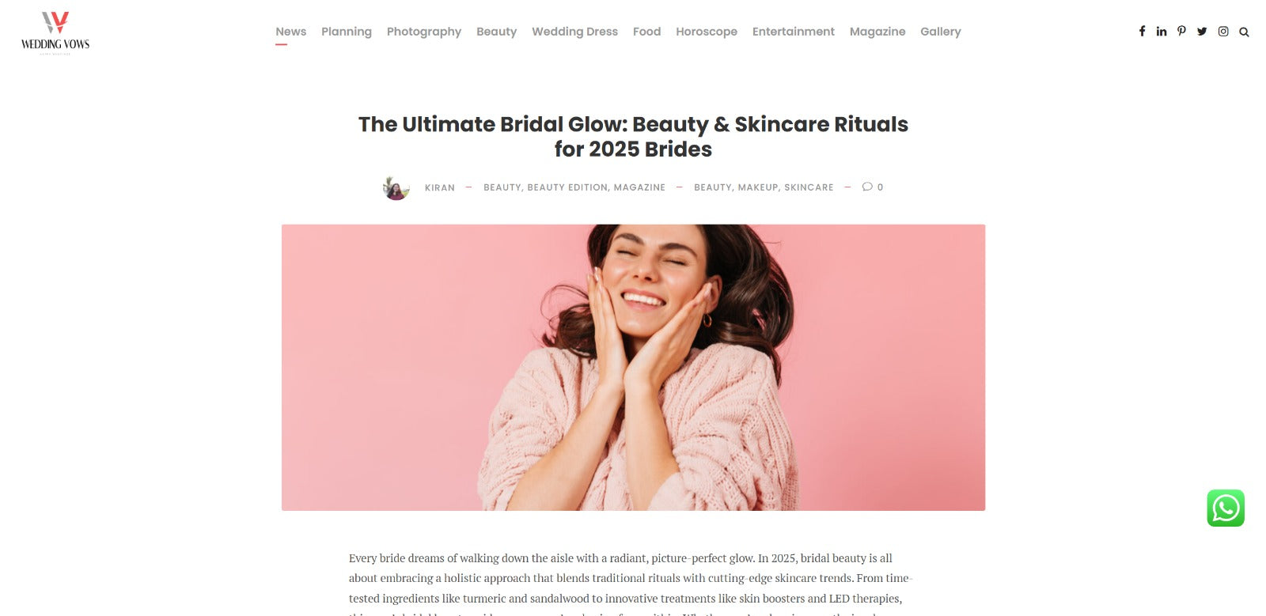Open the LinkedIn social icon
This screenshot has height=616, width=1266.
(1162, 32)
